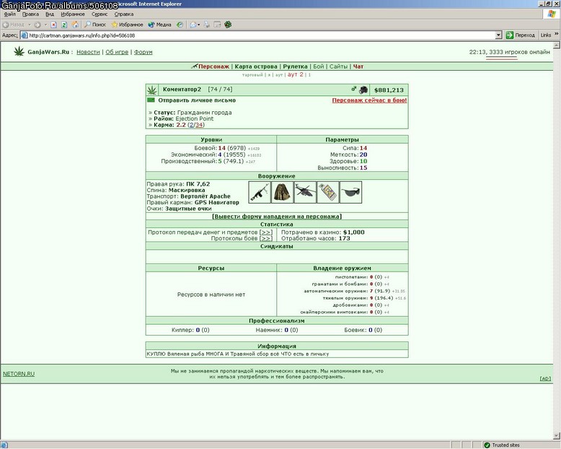
Task: Open the Сервис menu
Action: click(x=100, y=14)
